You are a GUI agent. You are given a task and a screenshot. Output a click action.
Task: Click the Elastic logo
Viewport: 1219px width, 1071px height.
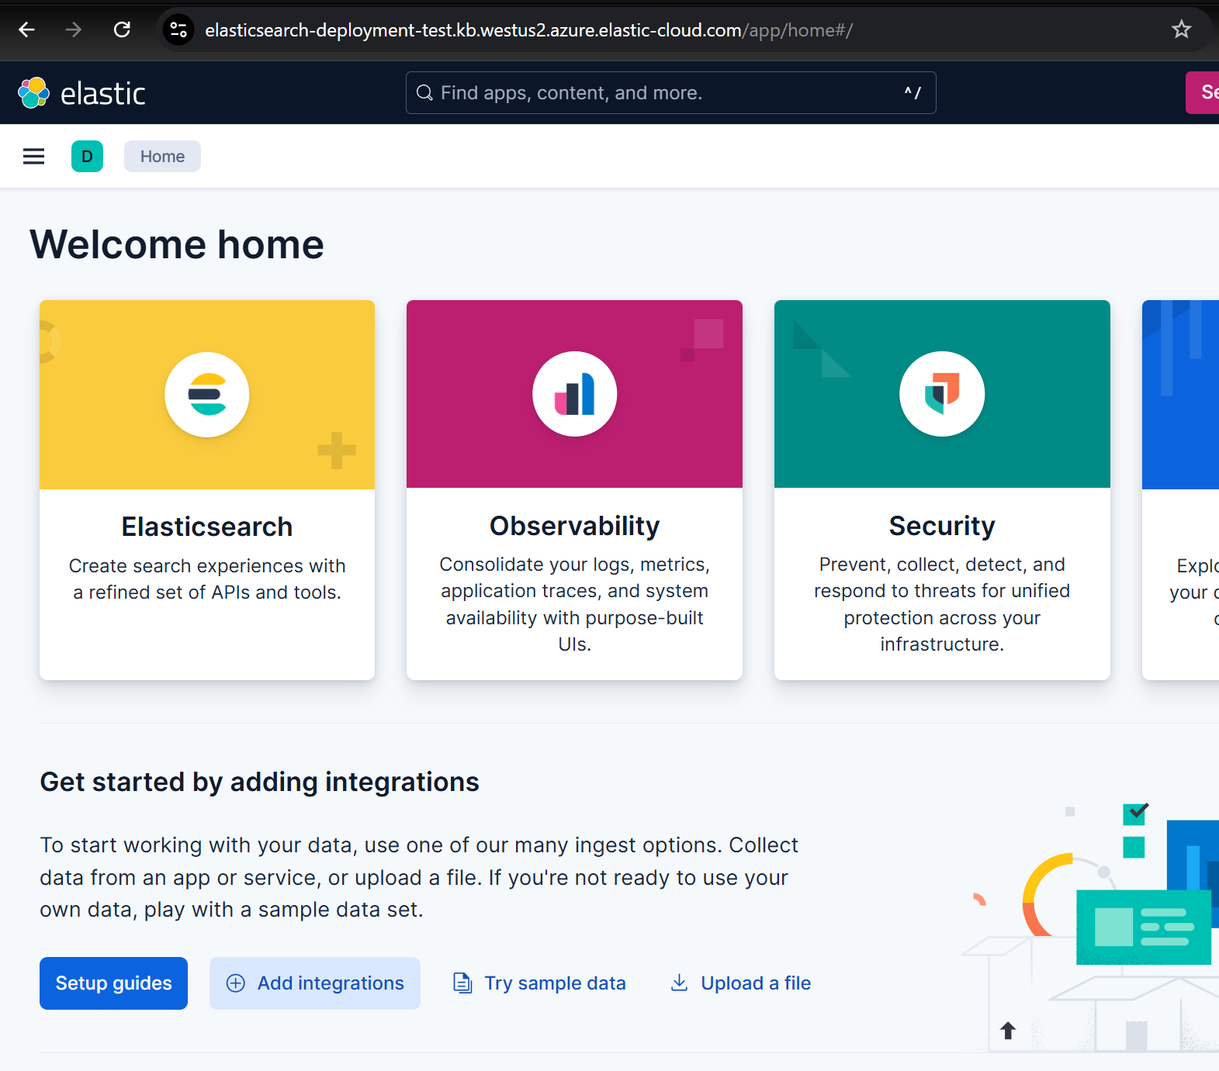81,93
